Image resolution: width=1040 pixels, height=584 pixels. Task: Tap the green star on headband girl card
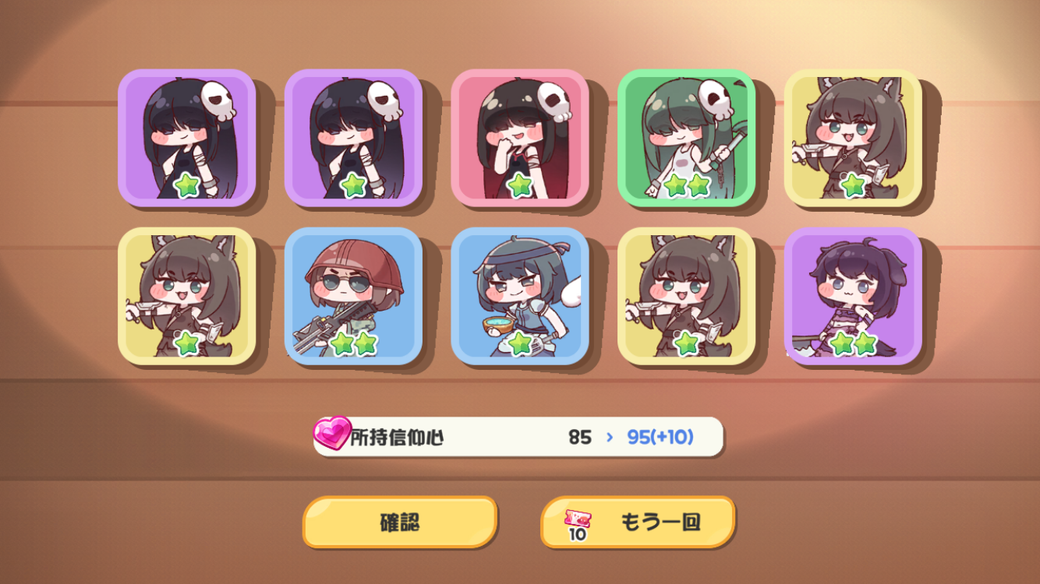[520, 343]
